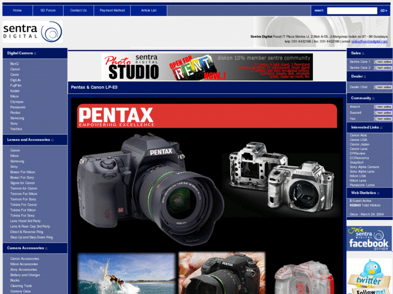Open the Article List page

tap(149, 10)
